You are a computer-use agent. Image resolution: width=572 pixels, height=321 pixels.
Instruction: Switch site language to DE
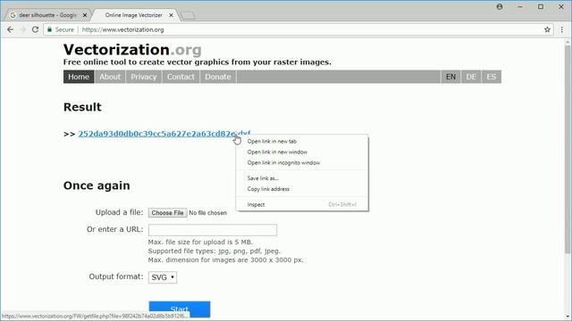[471, 77]
